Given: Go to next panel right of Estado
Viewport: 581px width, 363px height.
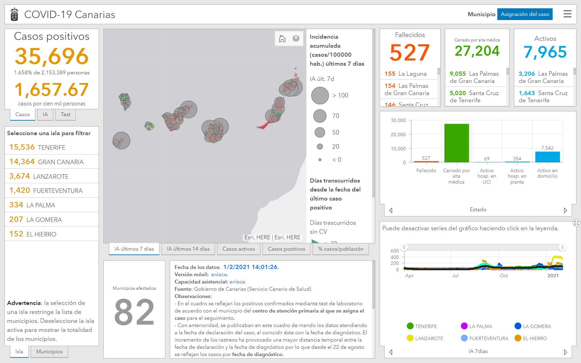Looking at the screenshot, I should 565,210.
